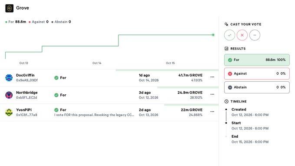The width and height of the screenshot is (295, 166).
Task: Click the End timeline marker dot
Action: point(226,136)
